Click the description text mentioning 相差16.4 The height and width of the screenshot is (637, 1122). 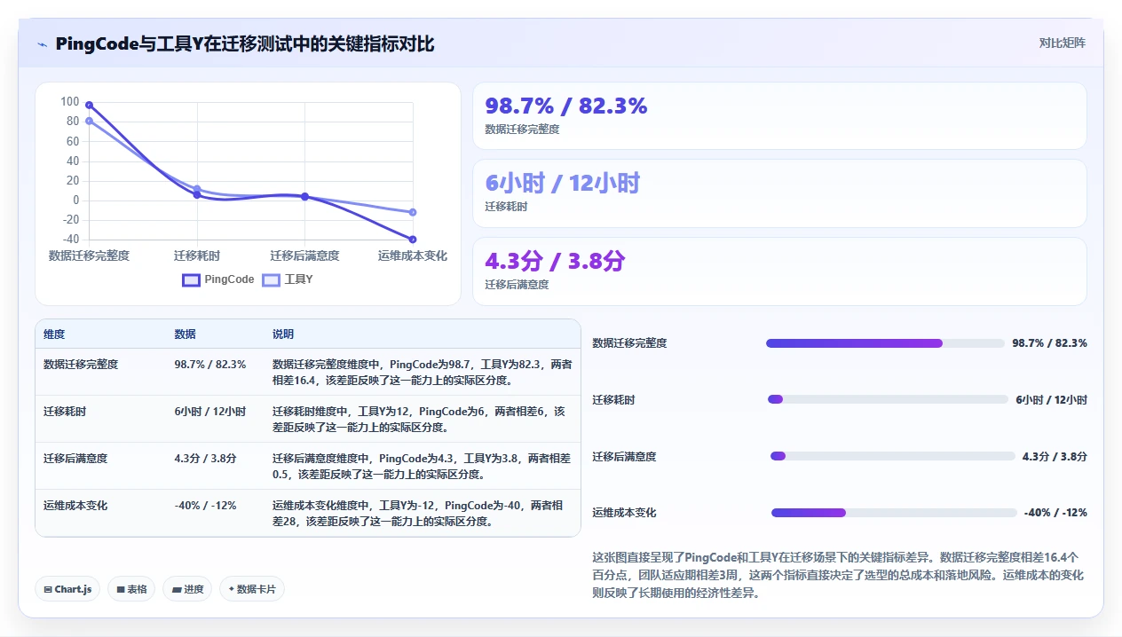[423, 373]
